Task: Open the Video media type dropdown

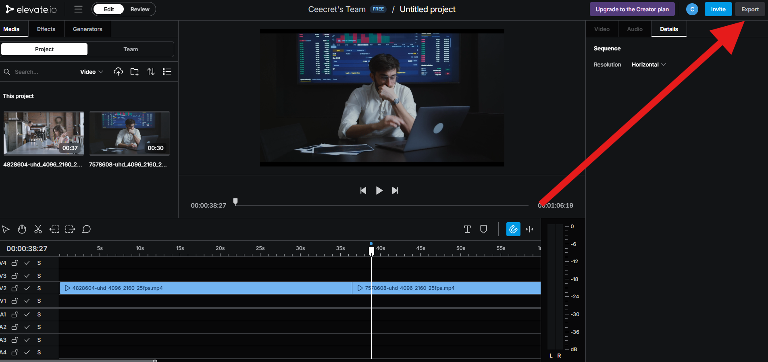Action: click(92, 72)
